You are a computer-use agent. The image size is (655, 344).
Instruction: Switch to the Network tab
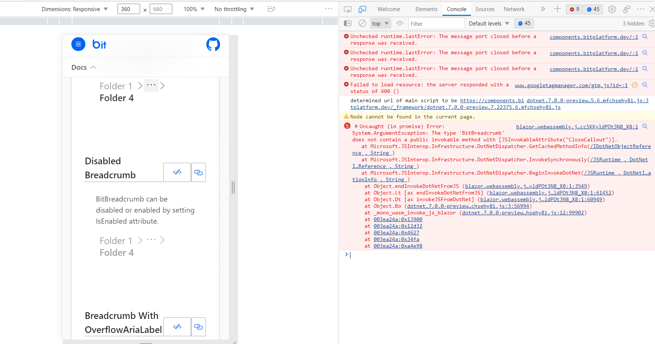point(514,9)
